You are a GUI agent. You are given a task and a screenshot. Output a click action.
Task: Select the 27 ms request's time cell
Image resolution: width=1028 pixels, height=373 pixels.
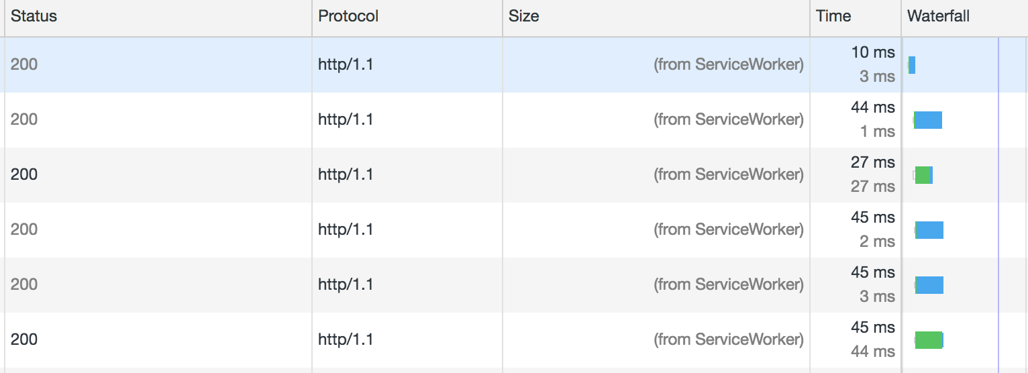[872, 174]
